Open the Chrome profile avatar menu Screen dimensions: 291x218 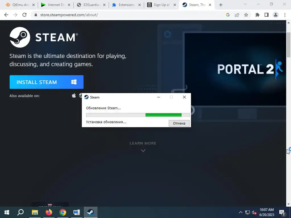(276, 15)
